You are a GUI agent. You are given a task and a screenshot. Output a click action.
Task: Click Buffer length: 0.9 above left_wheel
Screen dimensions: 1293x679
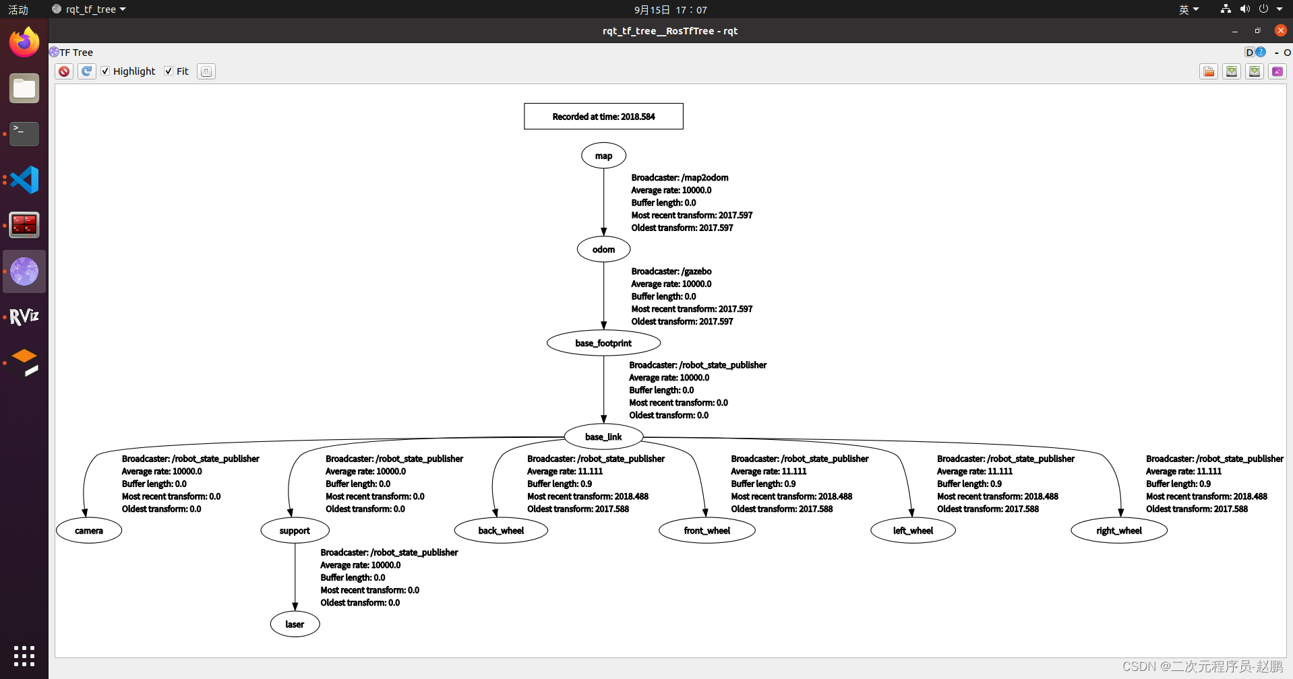pos(969,484)
